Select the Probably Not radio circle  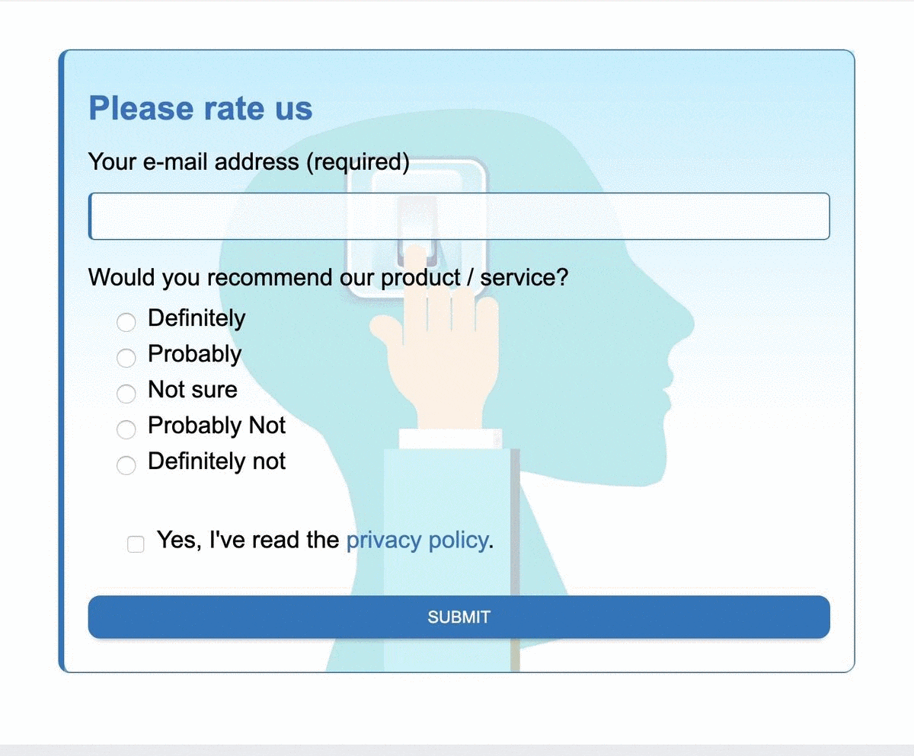(x=126, y=429)
